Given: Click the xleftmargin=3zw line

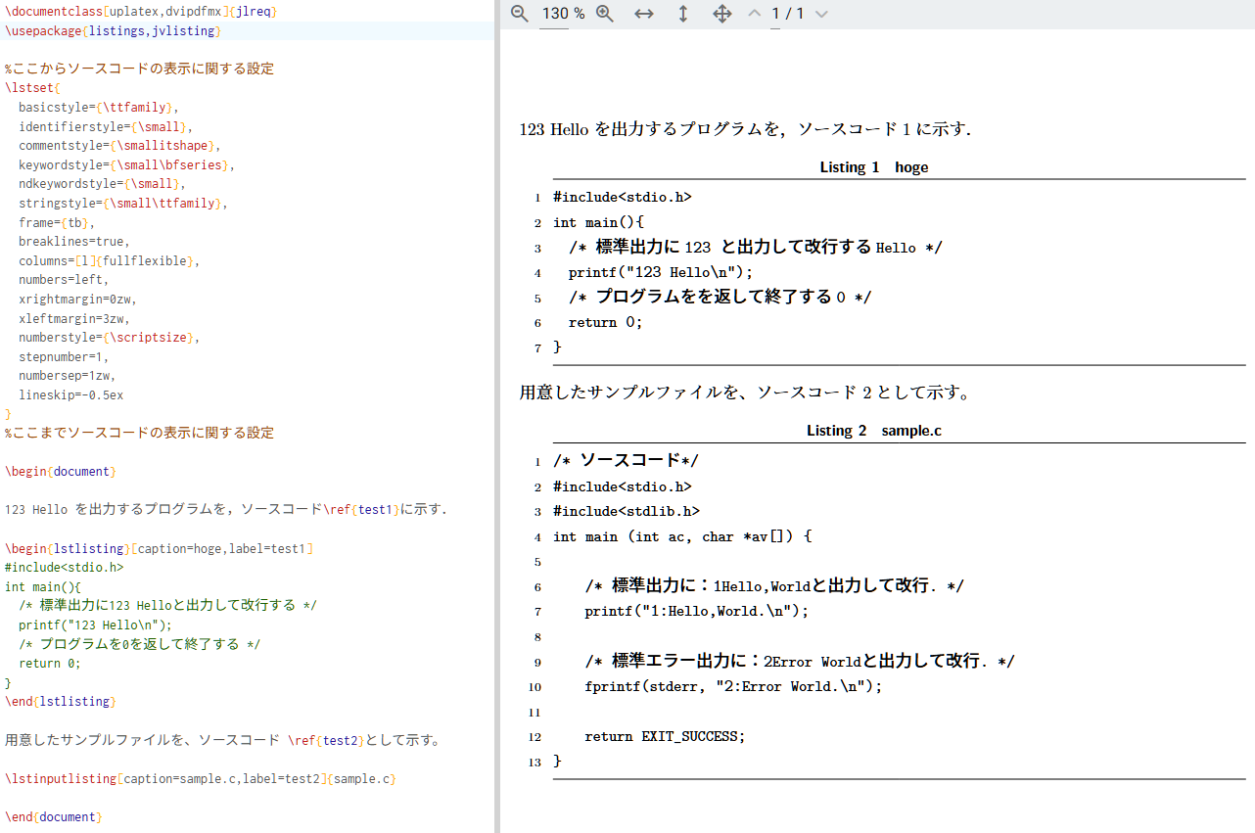Looking at the screenshot, I should 74,318.
